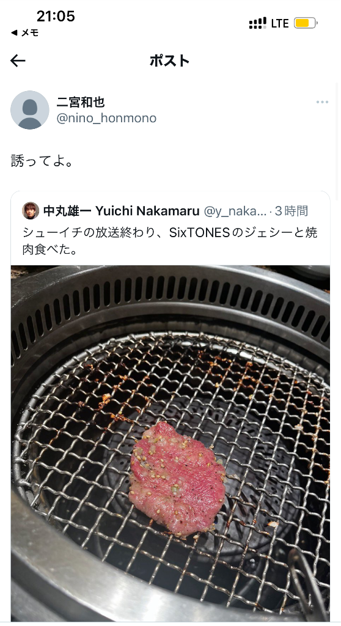Open 二宮和也's gray profile avatar

(30, 110)
